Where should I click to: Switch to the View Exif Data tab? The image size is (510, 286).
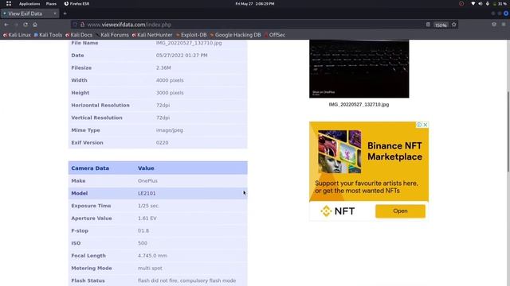click(29, 14)
